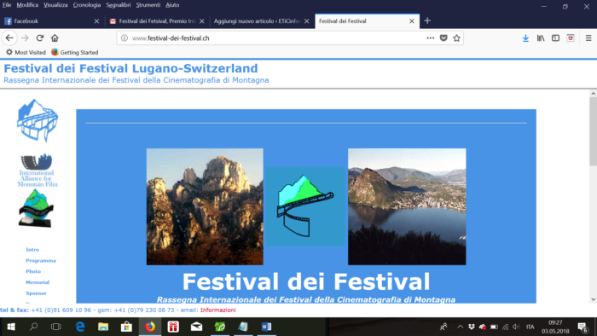Open the Sponsor page link
The width and height of the screenshot is (597, 336).
tap(36, 293)
